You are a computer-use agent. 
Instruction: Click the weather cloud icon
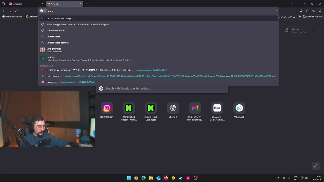287,30
